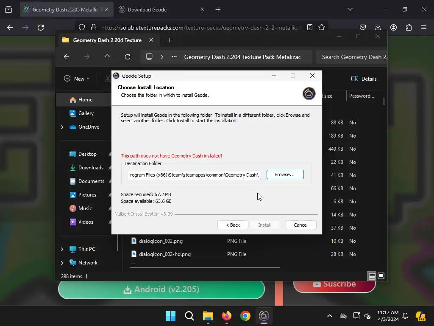The image size is (434, 326).
Task: Click the Firefox view icon at top left
Action: coord(8,10)
